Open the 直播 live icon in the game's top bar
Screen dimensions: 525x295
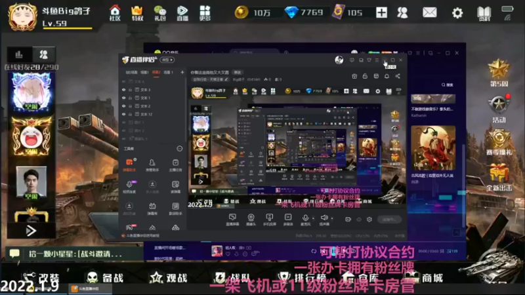pyautogui.click(x=182, y=12)
